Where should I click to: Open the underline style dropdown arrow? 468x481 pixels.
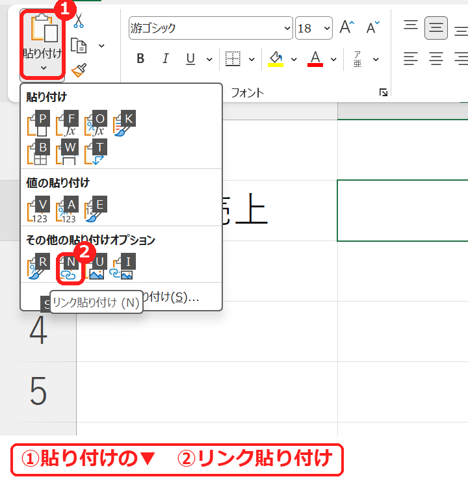[x=209, y=59]
